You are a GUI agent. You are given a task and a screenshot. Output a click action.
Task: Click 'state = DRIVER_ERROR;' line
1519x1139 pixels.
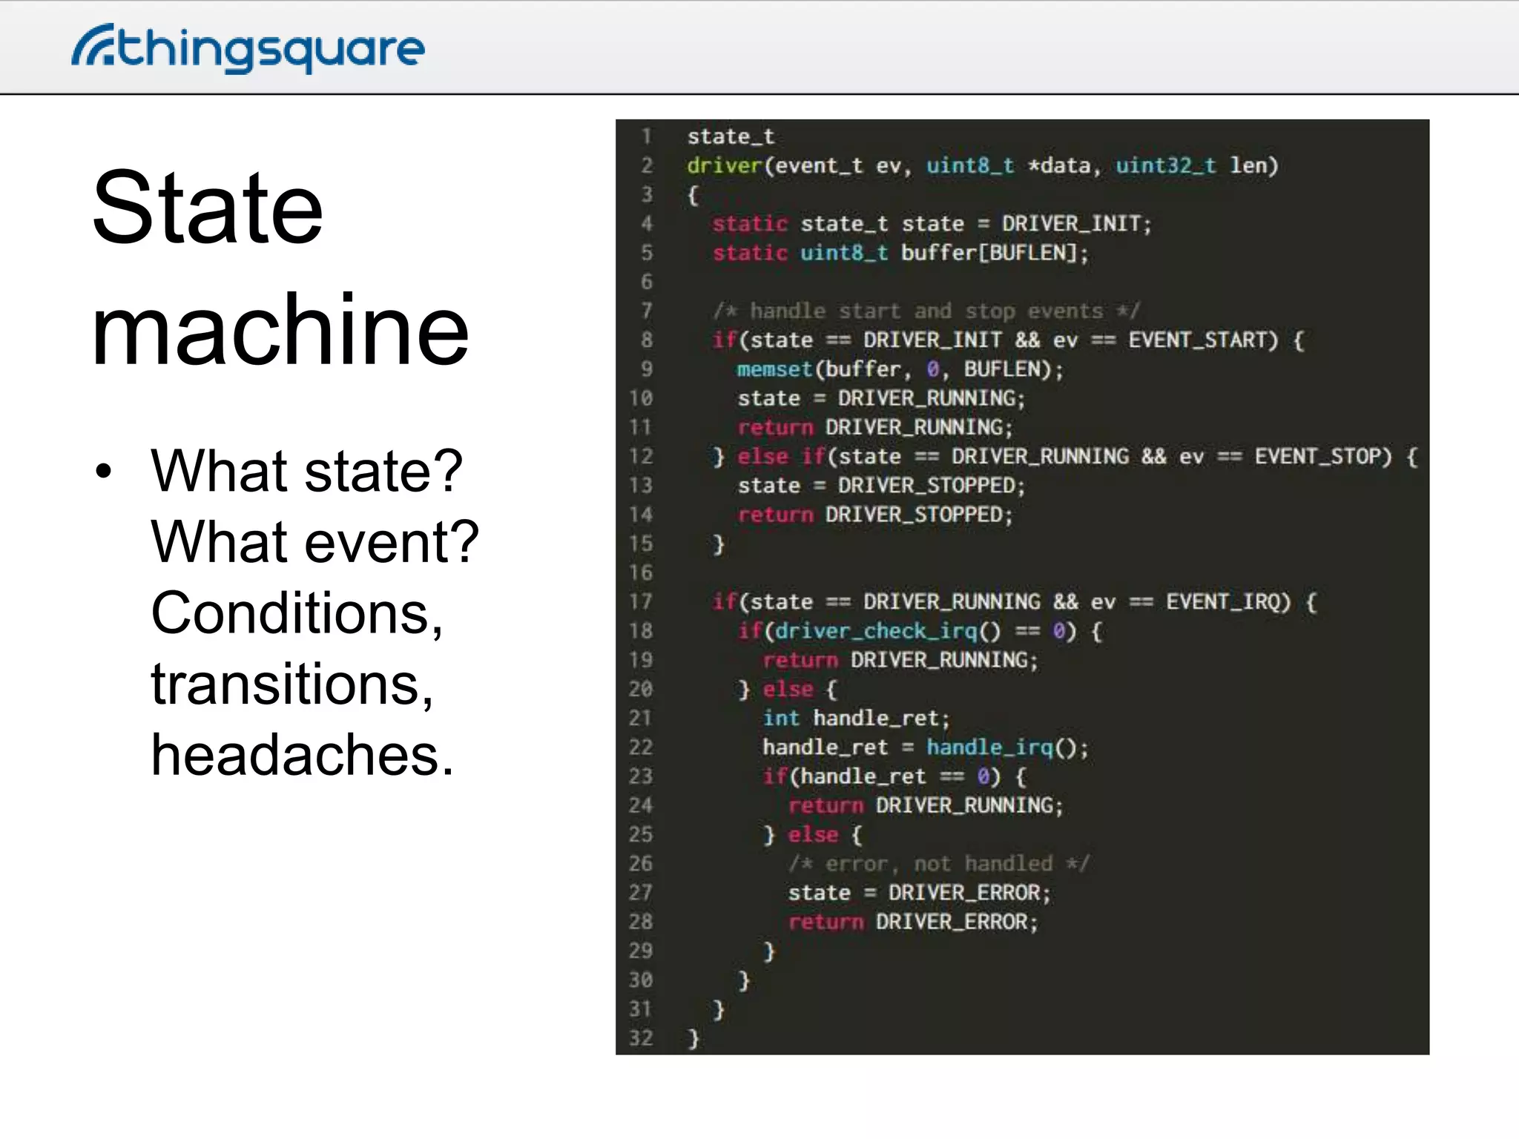coord(920,892)
